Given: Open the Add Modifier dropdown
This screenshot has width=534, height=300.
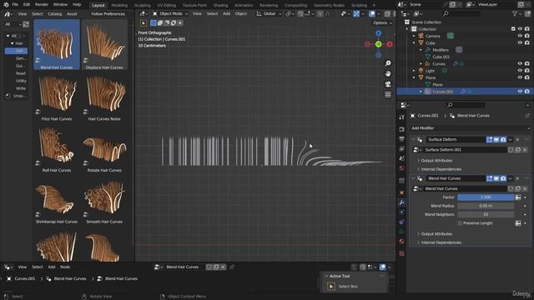Looking at the screenshot, I should (470, 128).
